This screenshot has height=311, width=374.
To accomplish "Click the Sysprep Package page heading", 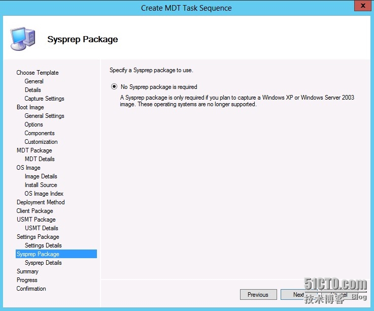I will click(83, 39).
